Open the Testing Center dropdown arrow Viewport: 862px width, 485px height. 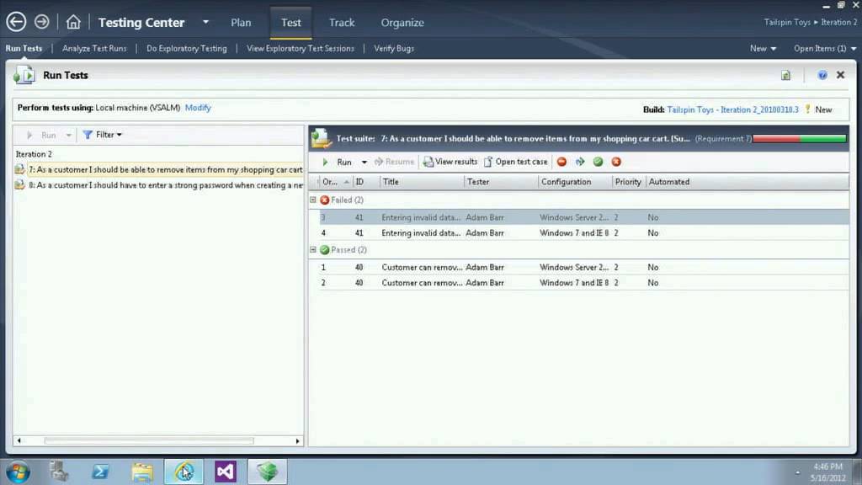(x=205, y=23)
